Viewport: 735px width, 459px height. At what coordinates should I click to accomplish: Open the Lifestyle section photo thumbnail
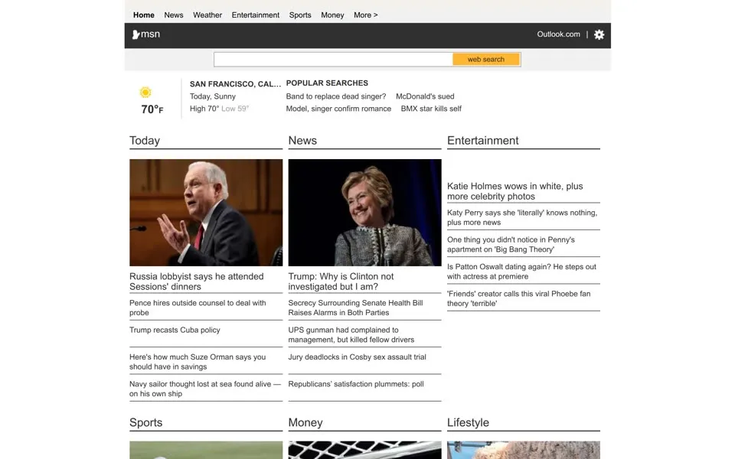click(x=524, y=450)
